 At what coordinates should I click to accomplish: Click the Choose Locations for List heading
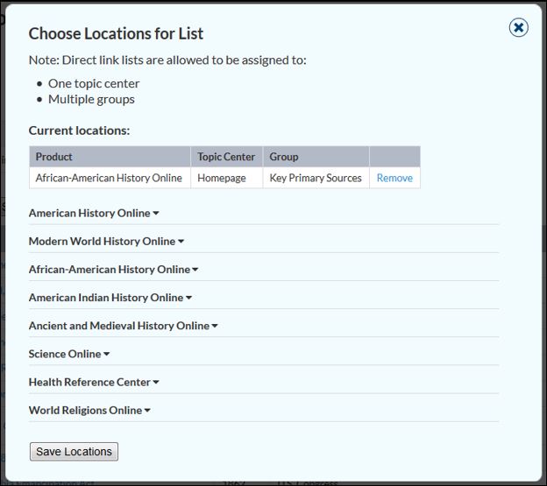coord(116,34)
